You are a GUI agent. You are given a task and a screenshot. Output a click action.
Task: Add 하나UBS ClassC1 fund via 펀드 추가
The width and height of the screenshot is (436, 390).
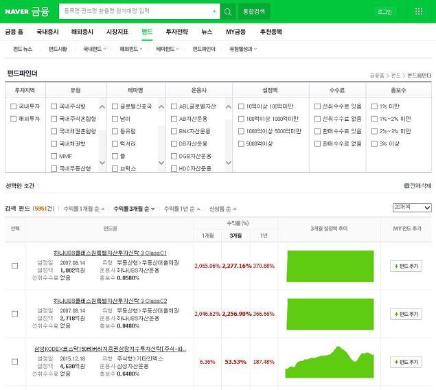(406, 266)
